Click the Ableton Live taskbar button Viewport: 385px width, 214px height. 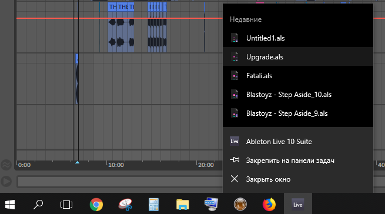(298, 204)
